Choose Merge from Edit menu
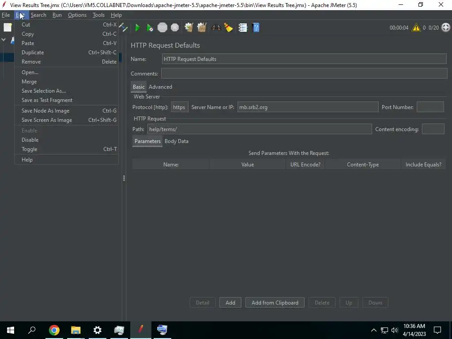 click(x=66, y=82)
